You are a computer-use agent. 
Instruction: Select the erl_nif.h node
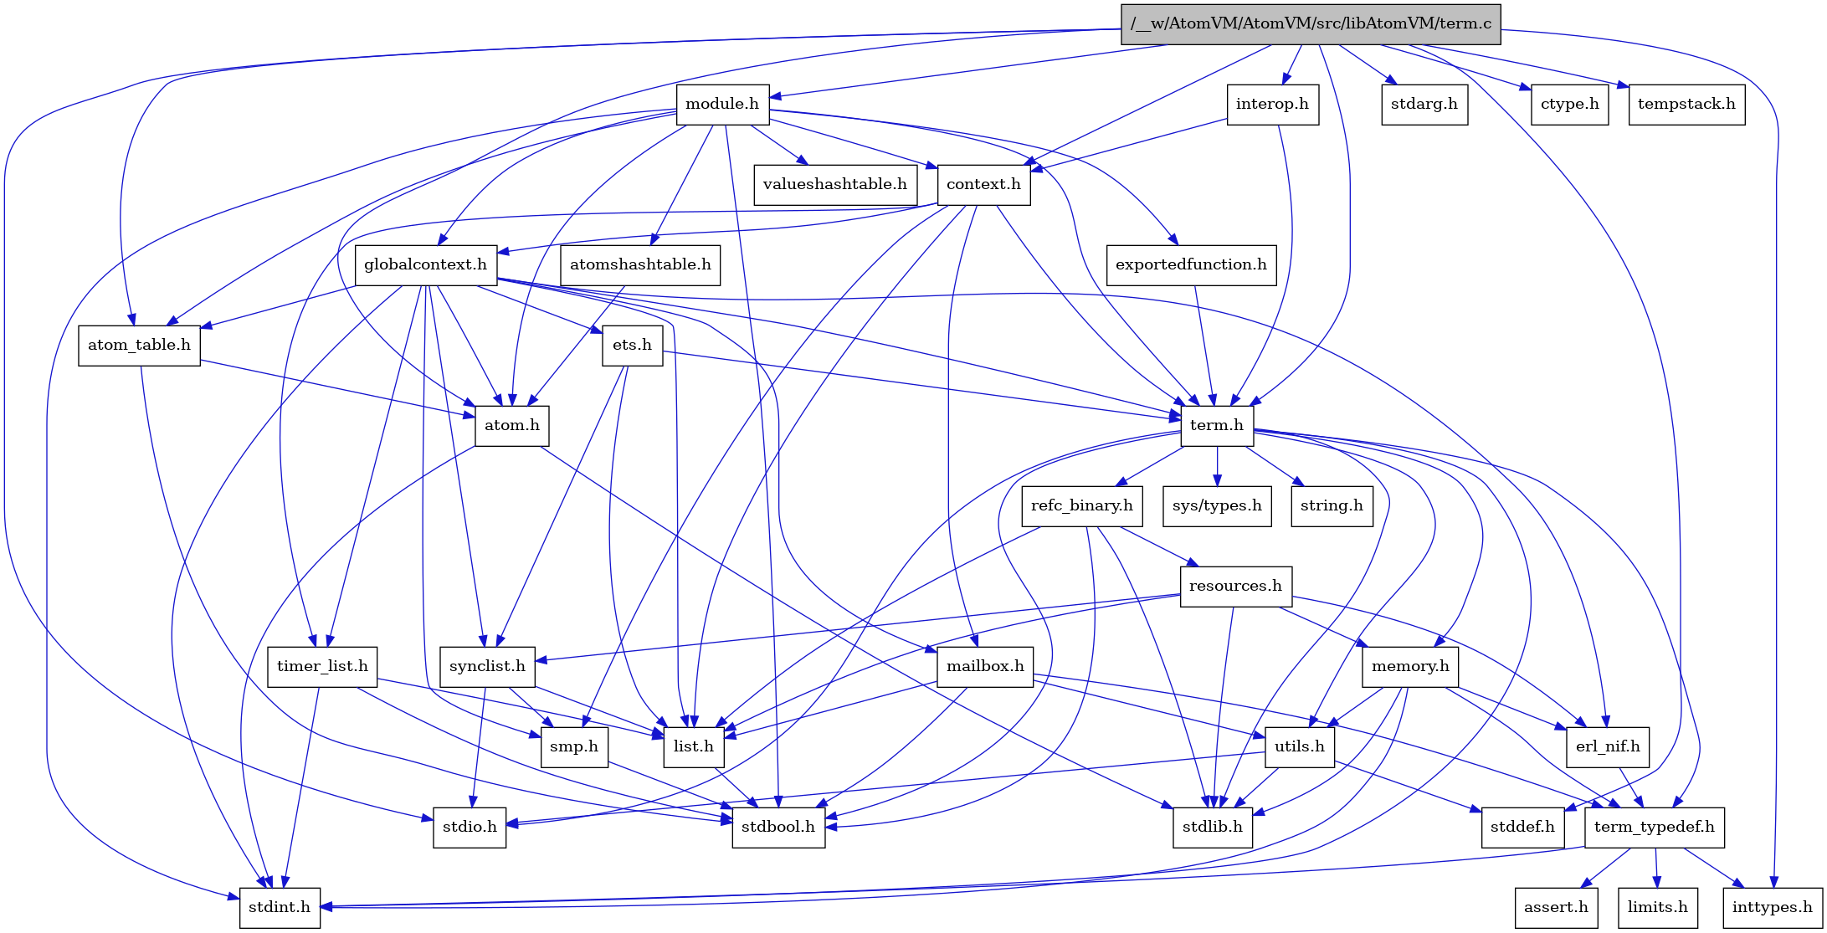pos(1605,745)
